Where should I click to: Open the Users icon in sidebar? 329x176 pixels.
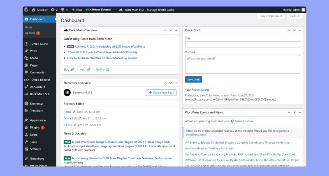pos(26,135)
